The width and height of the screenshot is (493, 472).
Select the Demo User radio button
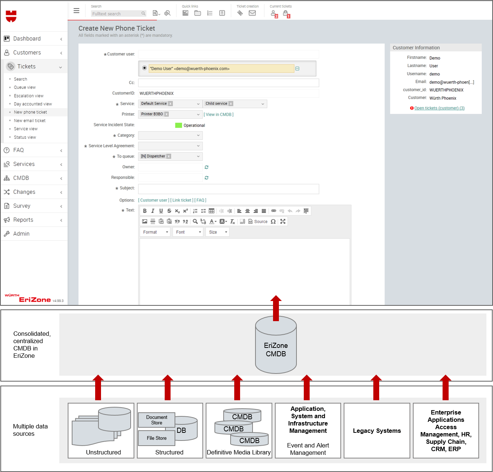(x=145, y=68)
